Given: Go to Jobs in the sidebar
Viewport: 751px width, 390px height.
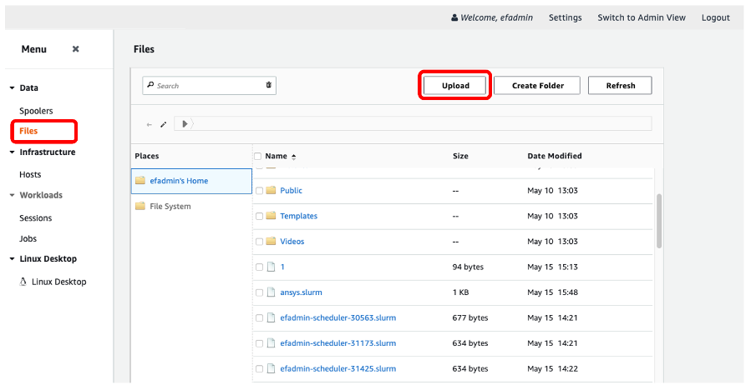Looking at the screenshot, I should 28,239.
